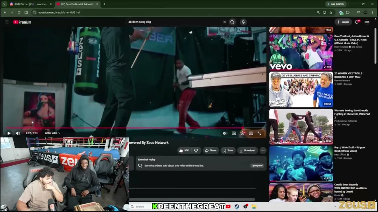
Task: Open Women's Boxing Bare Knuckle video thumbnail
Action: (x=301, y=127)
